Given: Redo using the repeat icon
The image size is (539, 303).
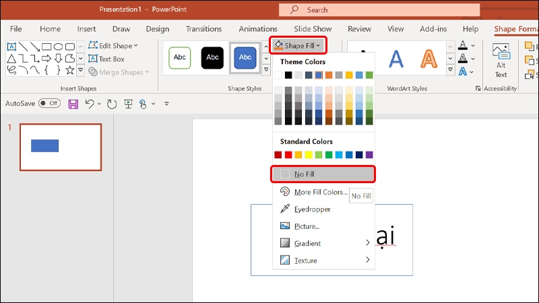Looking at the screenshot, I should point(111,104).
